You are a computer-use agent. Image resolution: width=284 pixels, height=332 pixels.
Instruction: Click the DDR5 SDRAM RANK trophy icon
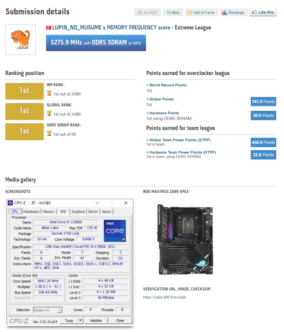pyautogui.click(x=49, y=133)
